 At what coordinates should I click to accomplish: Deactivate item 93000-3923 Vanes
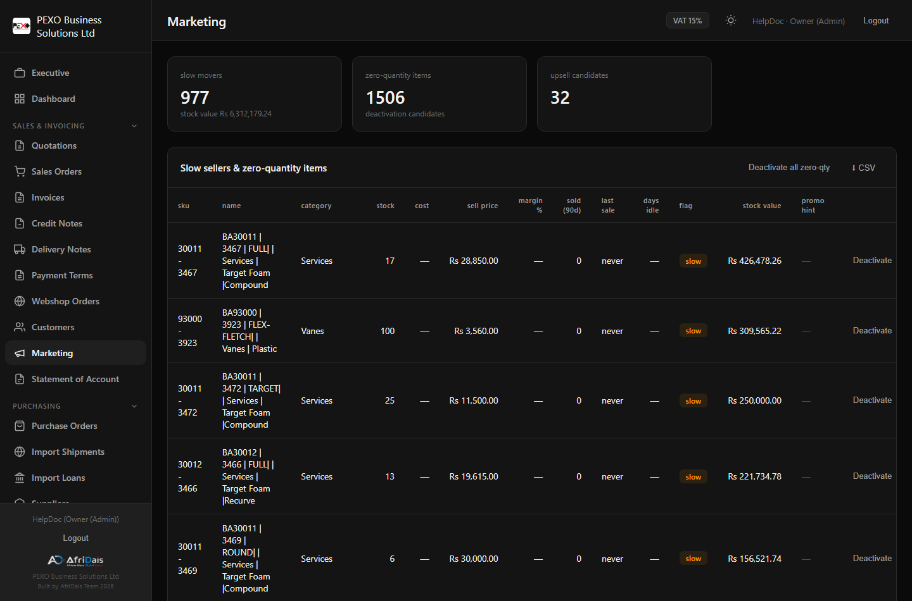[872, 331]
